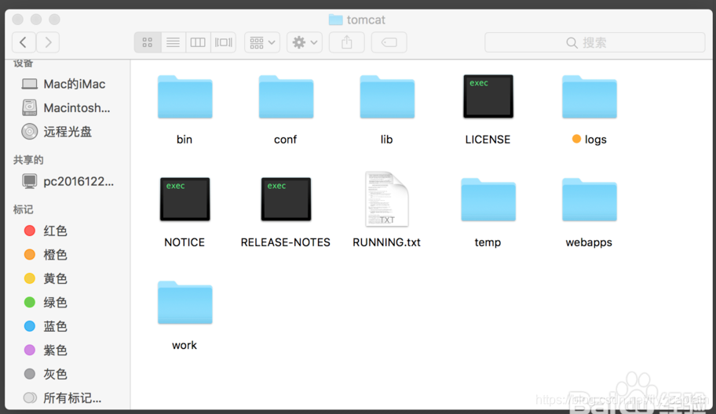This screenshot has height=414, width=716.
Task: Filter by the blue tag 蓝色
Action: click(46, 326)
